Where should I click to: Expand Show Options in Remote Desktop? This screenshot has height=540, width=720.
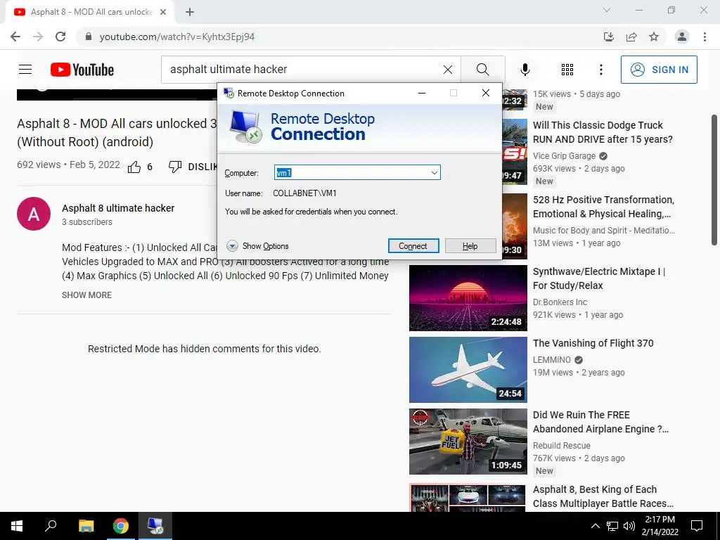[x=257, y=246]
